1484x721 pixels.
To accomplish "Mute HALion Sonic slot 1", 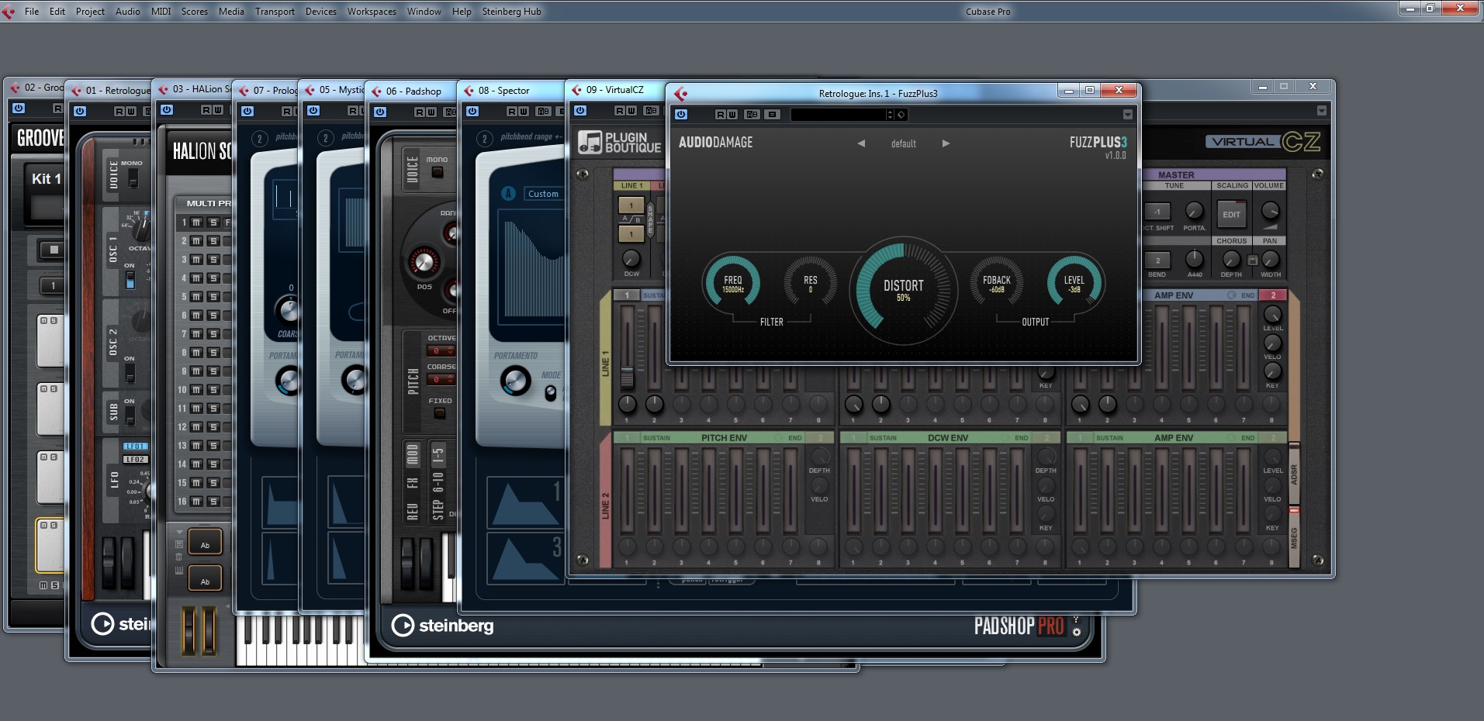I will pyautogui.click(x=196, y=223).
